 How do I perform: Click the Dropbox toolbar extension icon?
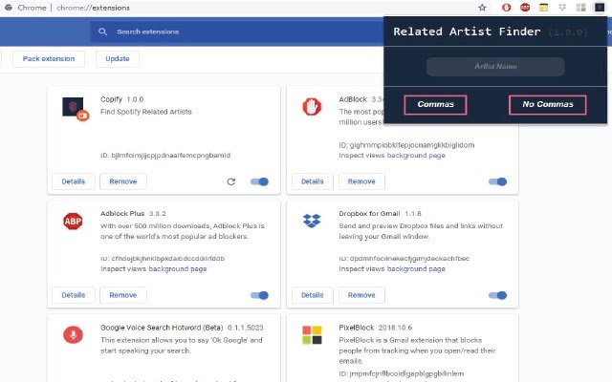(x=562, y=8)
